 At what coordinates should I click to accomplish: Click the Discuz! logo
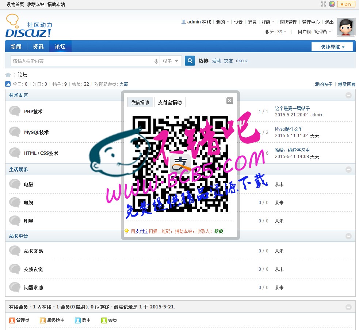coord(28,26)
